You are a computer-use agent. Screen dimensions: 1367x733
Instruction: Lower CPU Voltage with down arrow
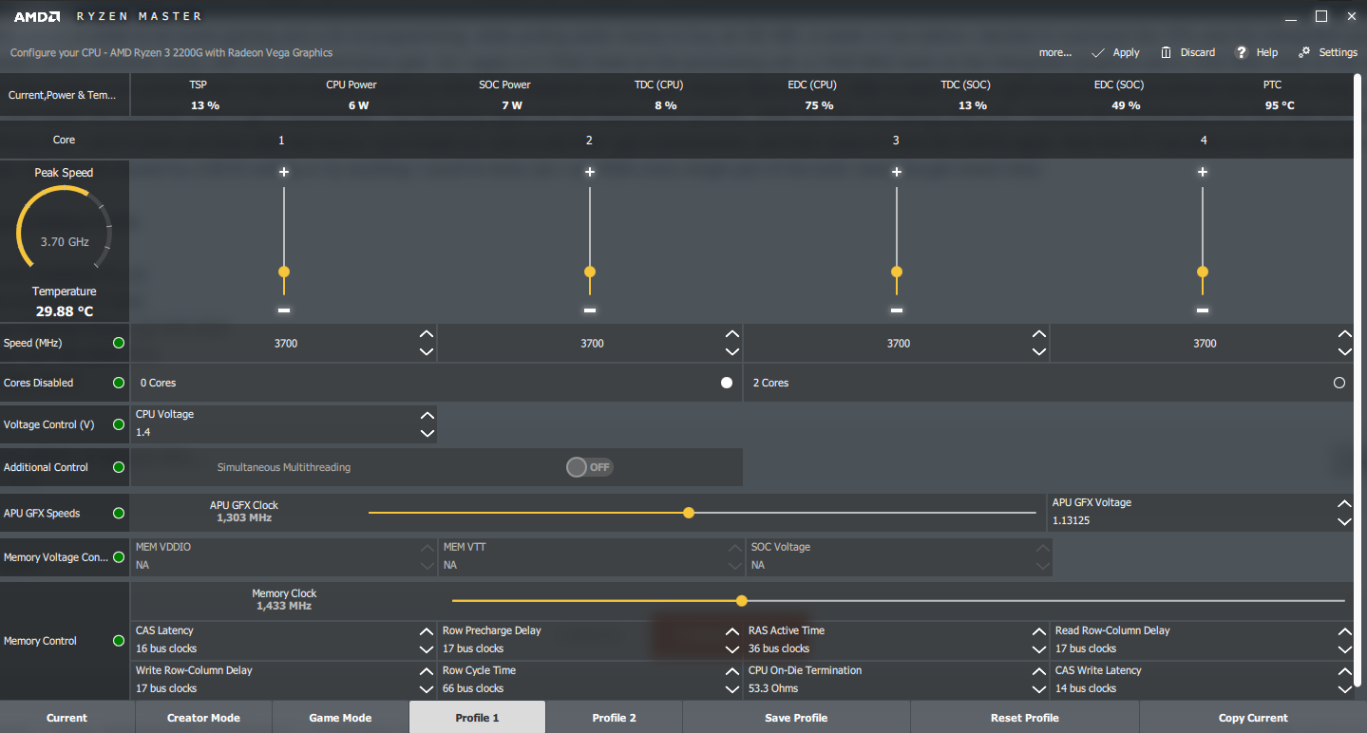[427, 433]
